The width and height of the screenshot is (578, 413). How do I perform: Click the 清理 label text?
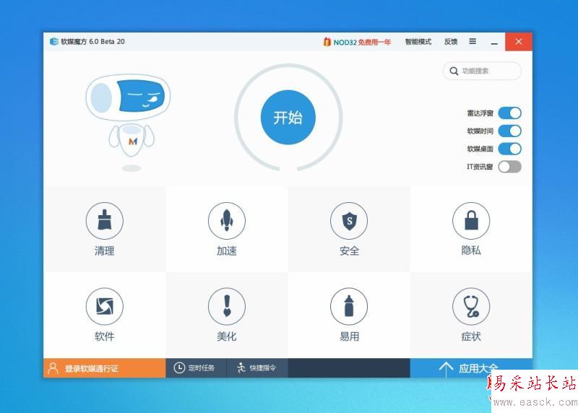click(105, 251)
